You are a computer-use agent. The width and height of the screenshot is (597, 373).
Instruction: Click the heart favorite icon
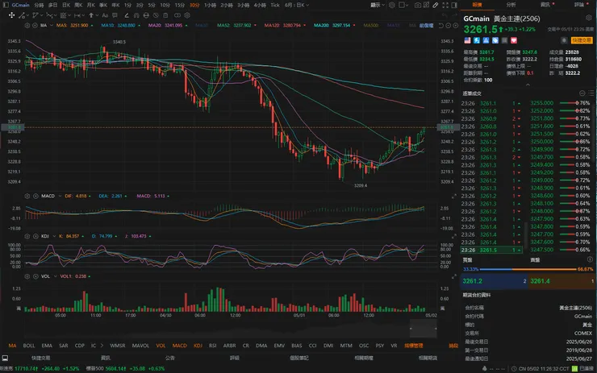[x=512, y=39]
